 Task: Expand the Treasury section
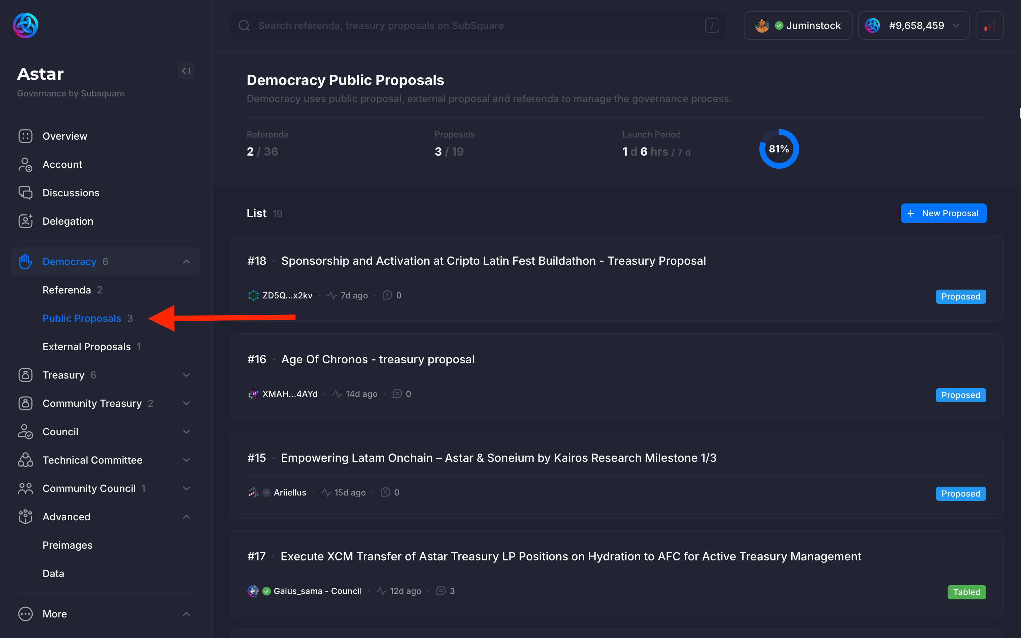coord(186,375)
